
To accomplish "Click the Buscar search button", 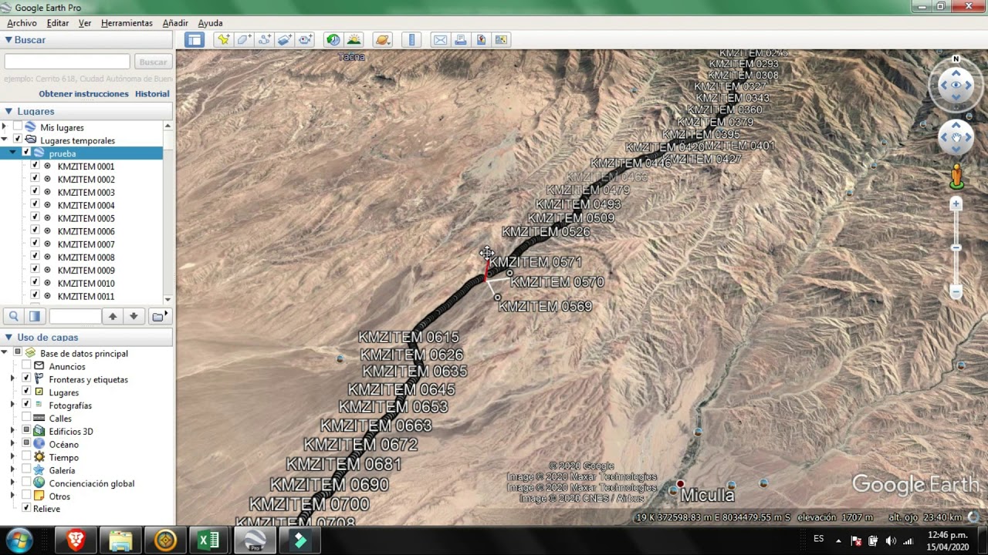I will point(153,62).
